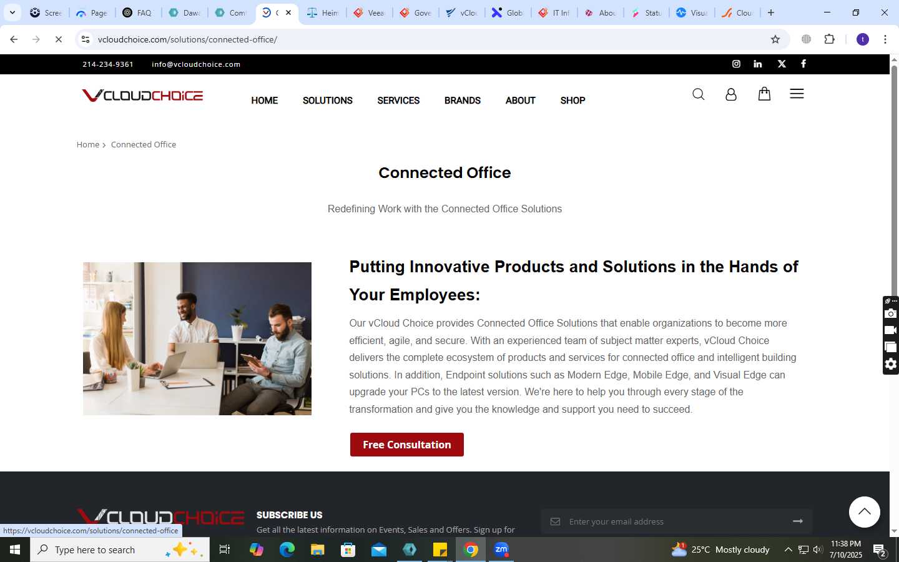Switch to the FAQ browser tab

tap(139, 12)
